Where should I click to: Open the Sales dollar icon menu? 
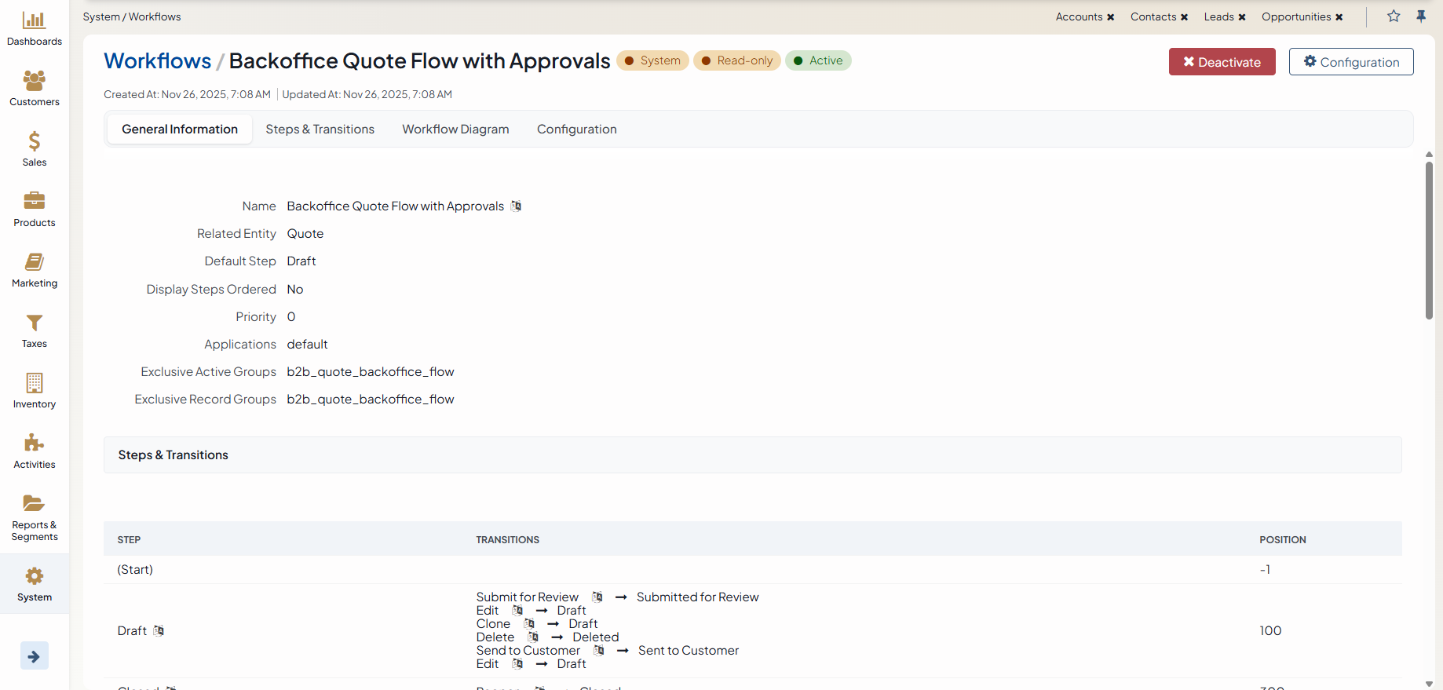[x=34, y=148]
